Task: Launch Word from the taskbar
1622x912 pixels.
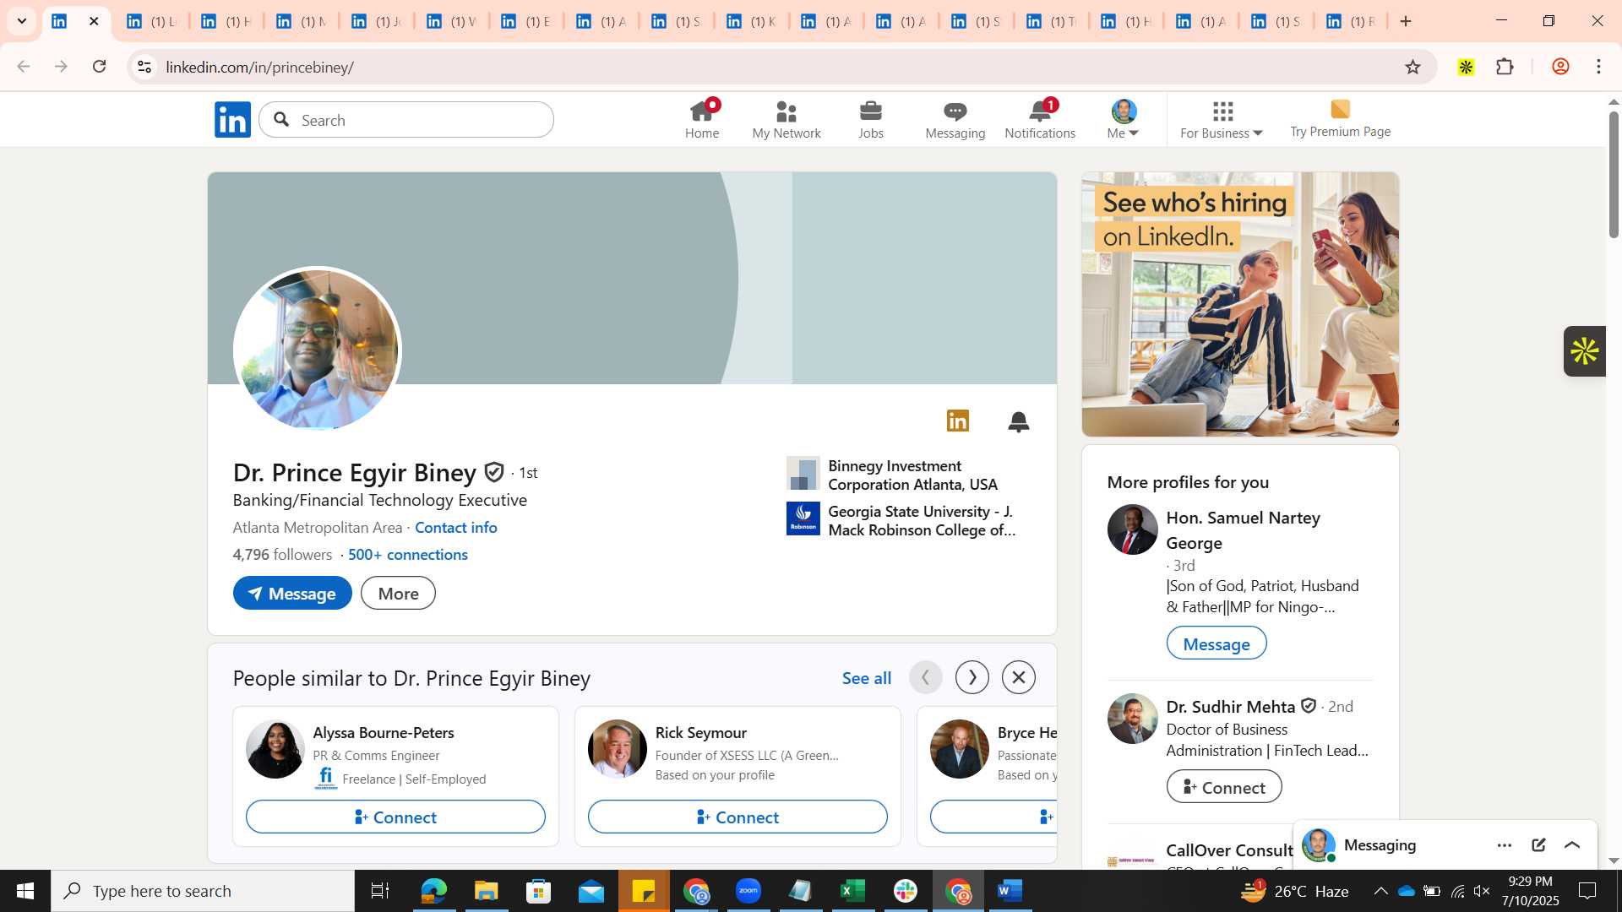Action: 1010,891
